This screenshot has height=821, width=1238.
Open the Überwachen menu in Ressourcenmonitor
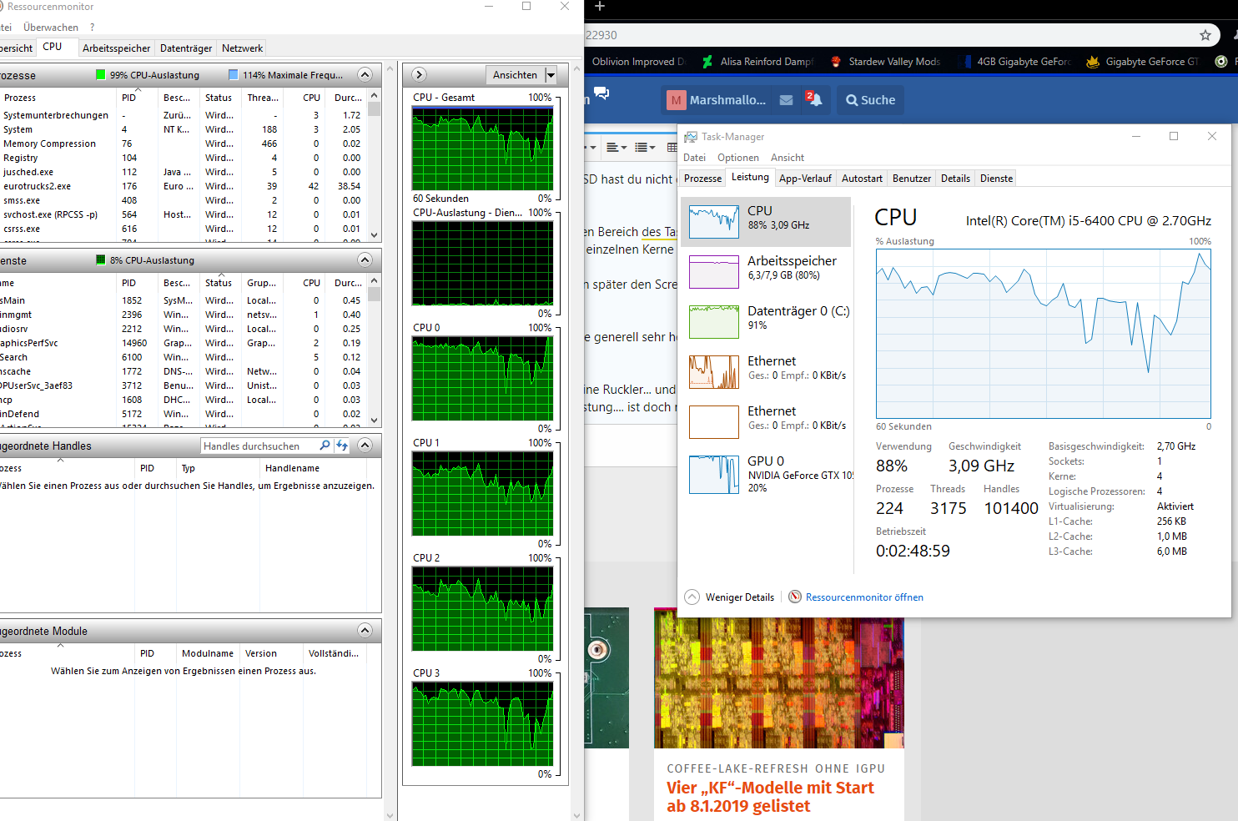tap(51, 28)
